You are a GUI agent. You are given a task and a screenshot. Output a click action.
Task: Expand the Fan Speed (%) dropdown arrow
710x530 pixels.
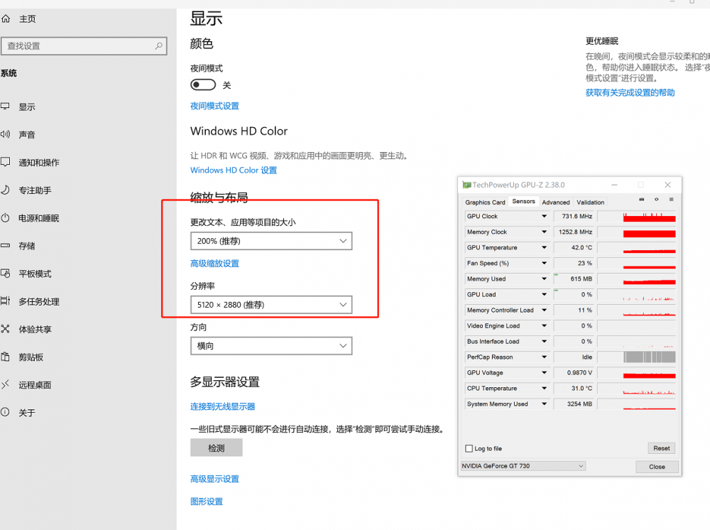pyautogui.click(x=545, y=263)
